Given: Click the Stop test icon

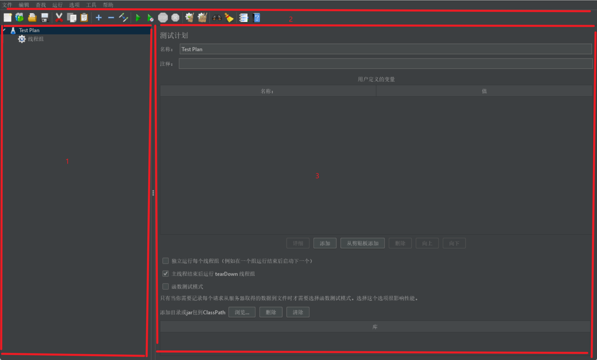Looking at the screenshot, I should click(x=163, y=18).
